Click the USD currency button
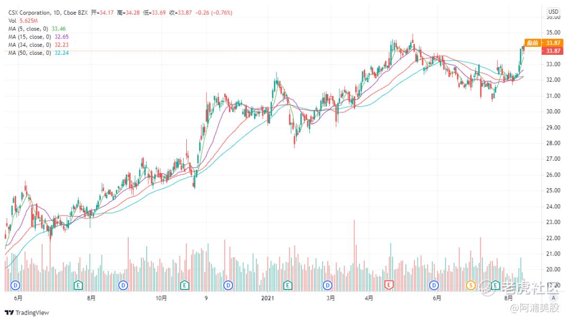Image resolution: width=570 pixels, height=321 pixels. point(553,12)
